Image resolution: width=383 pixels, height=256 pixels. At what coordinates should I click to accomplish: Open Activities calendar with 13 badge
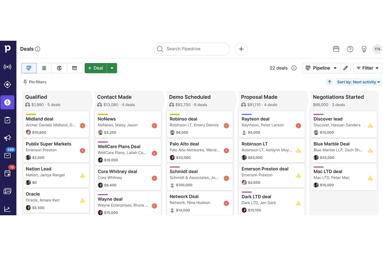coord(8,173)
